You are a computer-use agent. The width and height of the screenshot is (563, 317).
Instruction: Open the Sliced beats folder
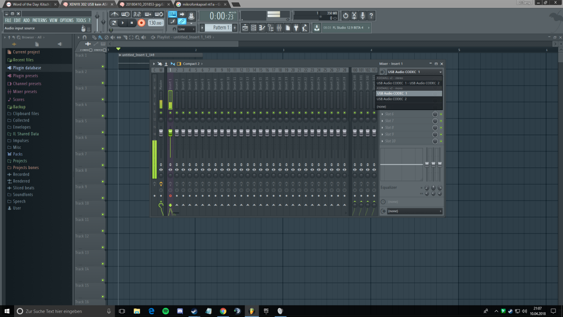24,188
